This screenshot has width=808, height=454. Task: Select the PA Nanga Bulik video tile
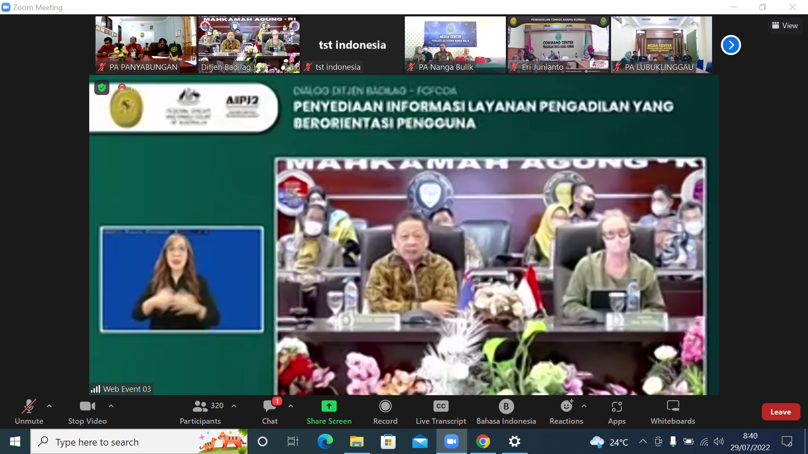click(455, 45)
